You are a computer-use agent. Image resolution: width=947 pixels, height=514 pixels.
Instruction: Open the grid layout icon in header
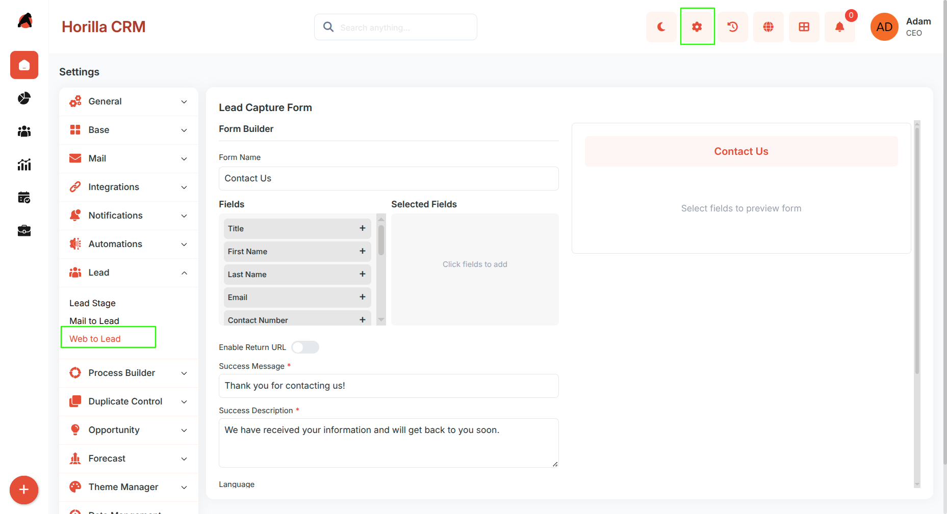click(804, 27)
